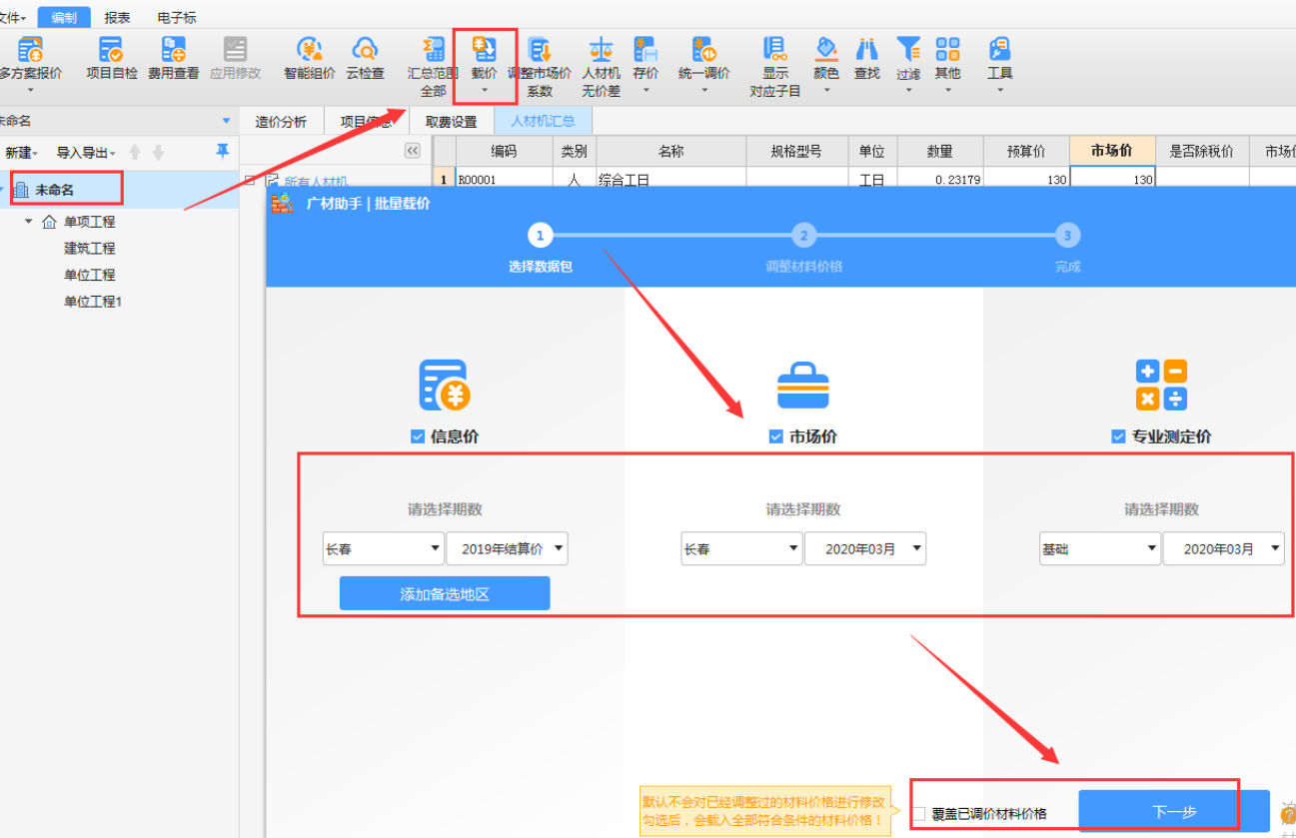This screenshot has height=838, width=1296.
Task: Click the R00001 code cell
Action: point(505,180)
